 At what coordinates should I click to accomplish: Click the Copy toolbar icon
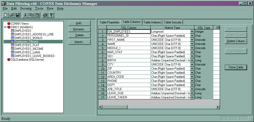tap(31, 15)
